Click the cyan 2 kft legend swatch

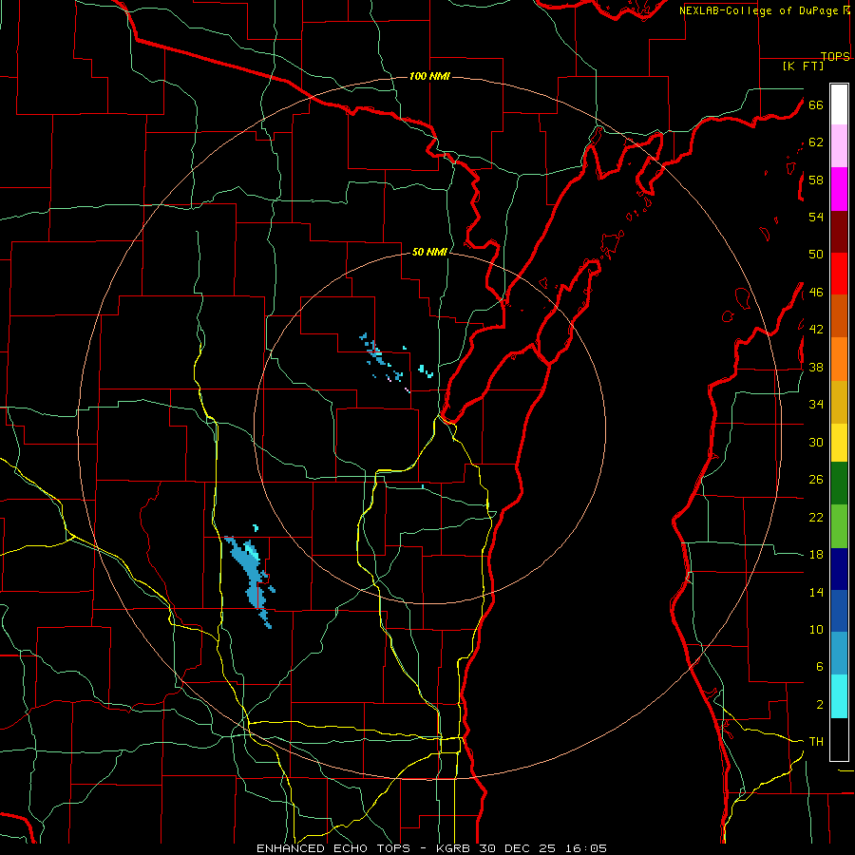tap(839, 696)
